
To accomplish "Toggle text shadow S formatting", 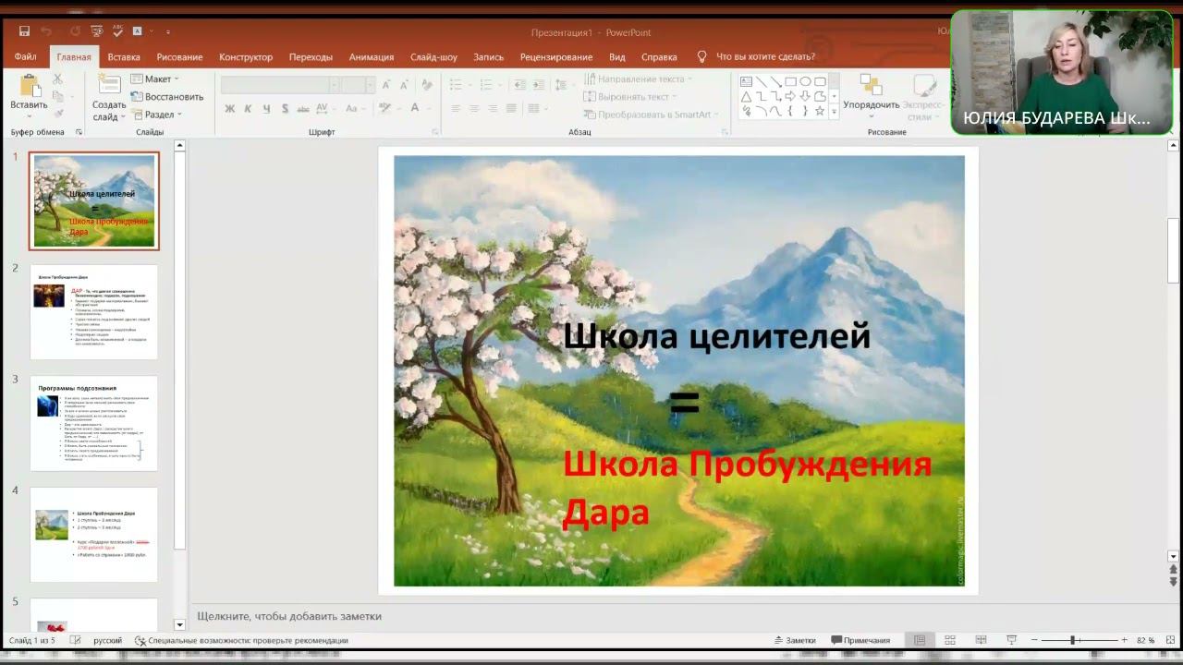I will 285,108.
